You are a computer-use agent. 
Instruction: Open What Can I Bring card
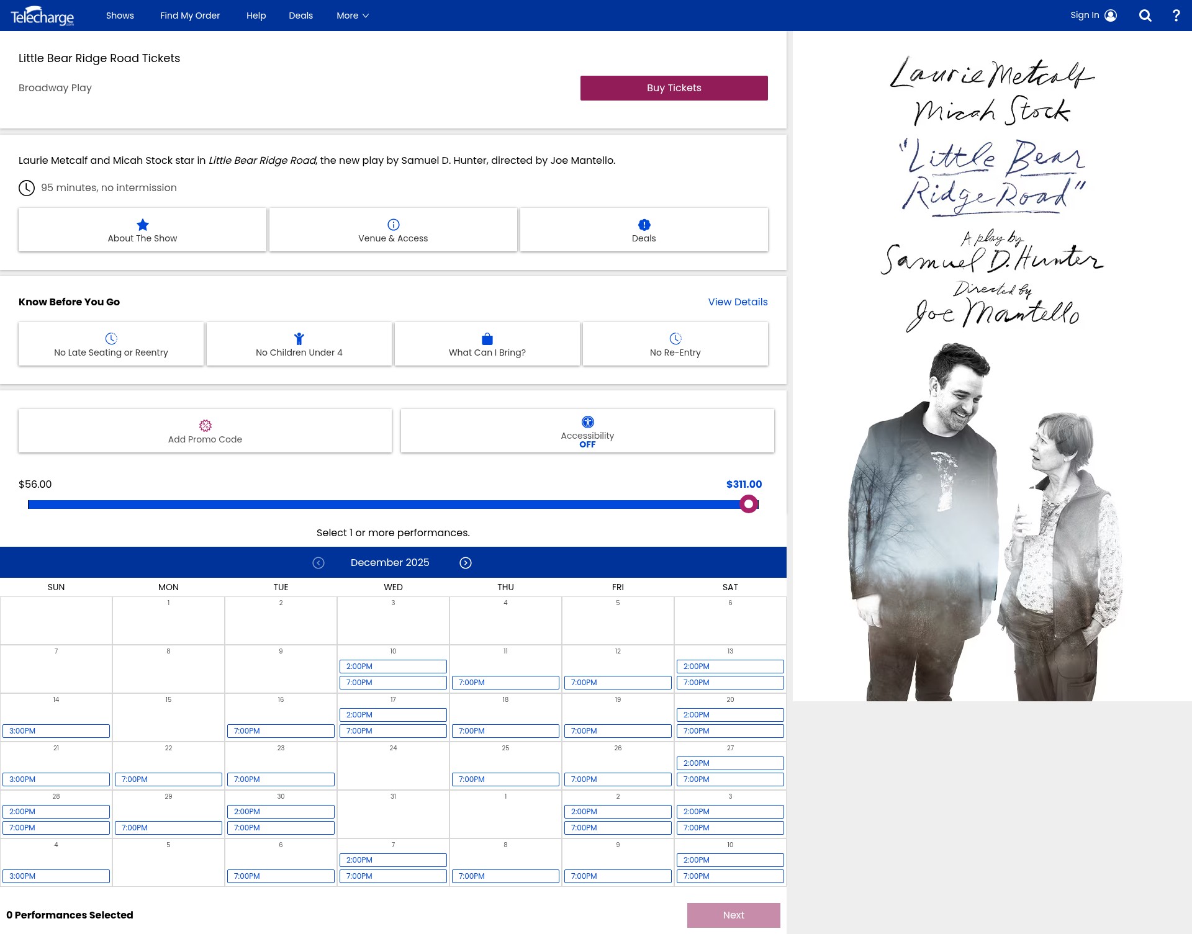(487, 344)
